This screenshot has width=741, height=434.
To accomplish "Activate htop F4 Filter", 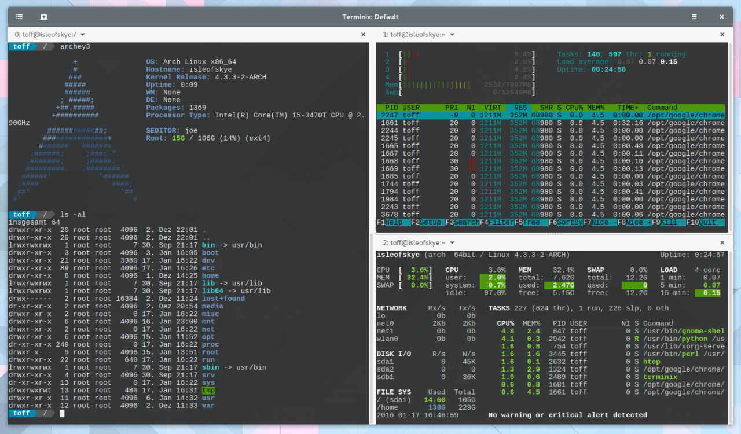I will [496, 222].
